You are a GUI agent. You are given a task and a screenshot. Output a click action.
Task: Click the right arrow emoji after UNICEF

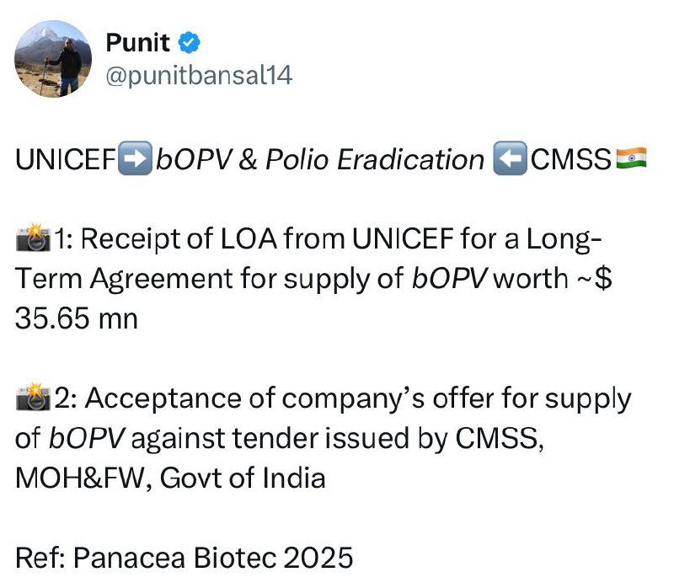[x=136, y=159]
